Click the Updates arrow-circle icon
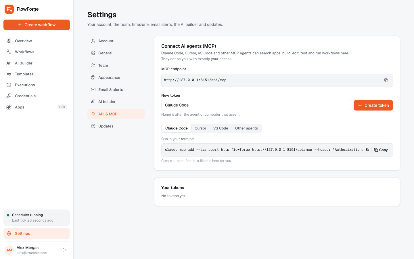 coord(93,126)
